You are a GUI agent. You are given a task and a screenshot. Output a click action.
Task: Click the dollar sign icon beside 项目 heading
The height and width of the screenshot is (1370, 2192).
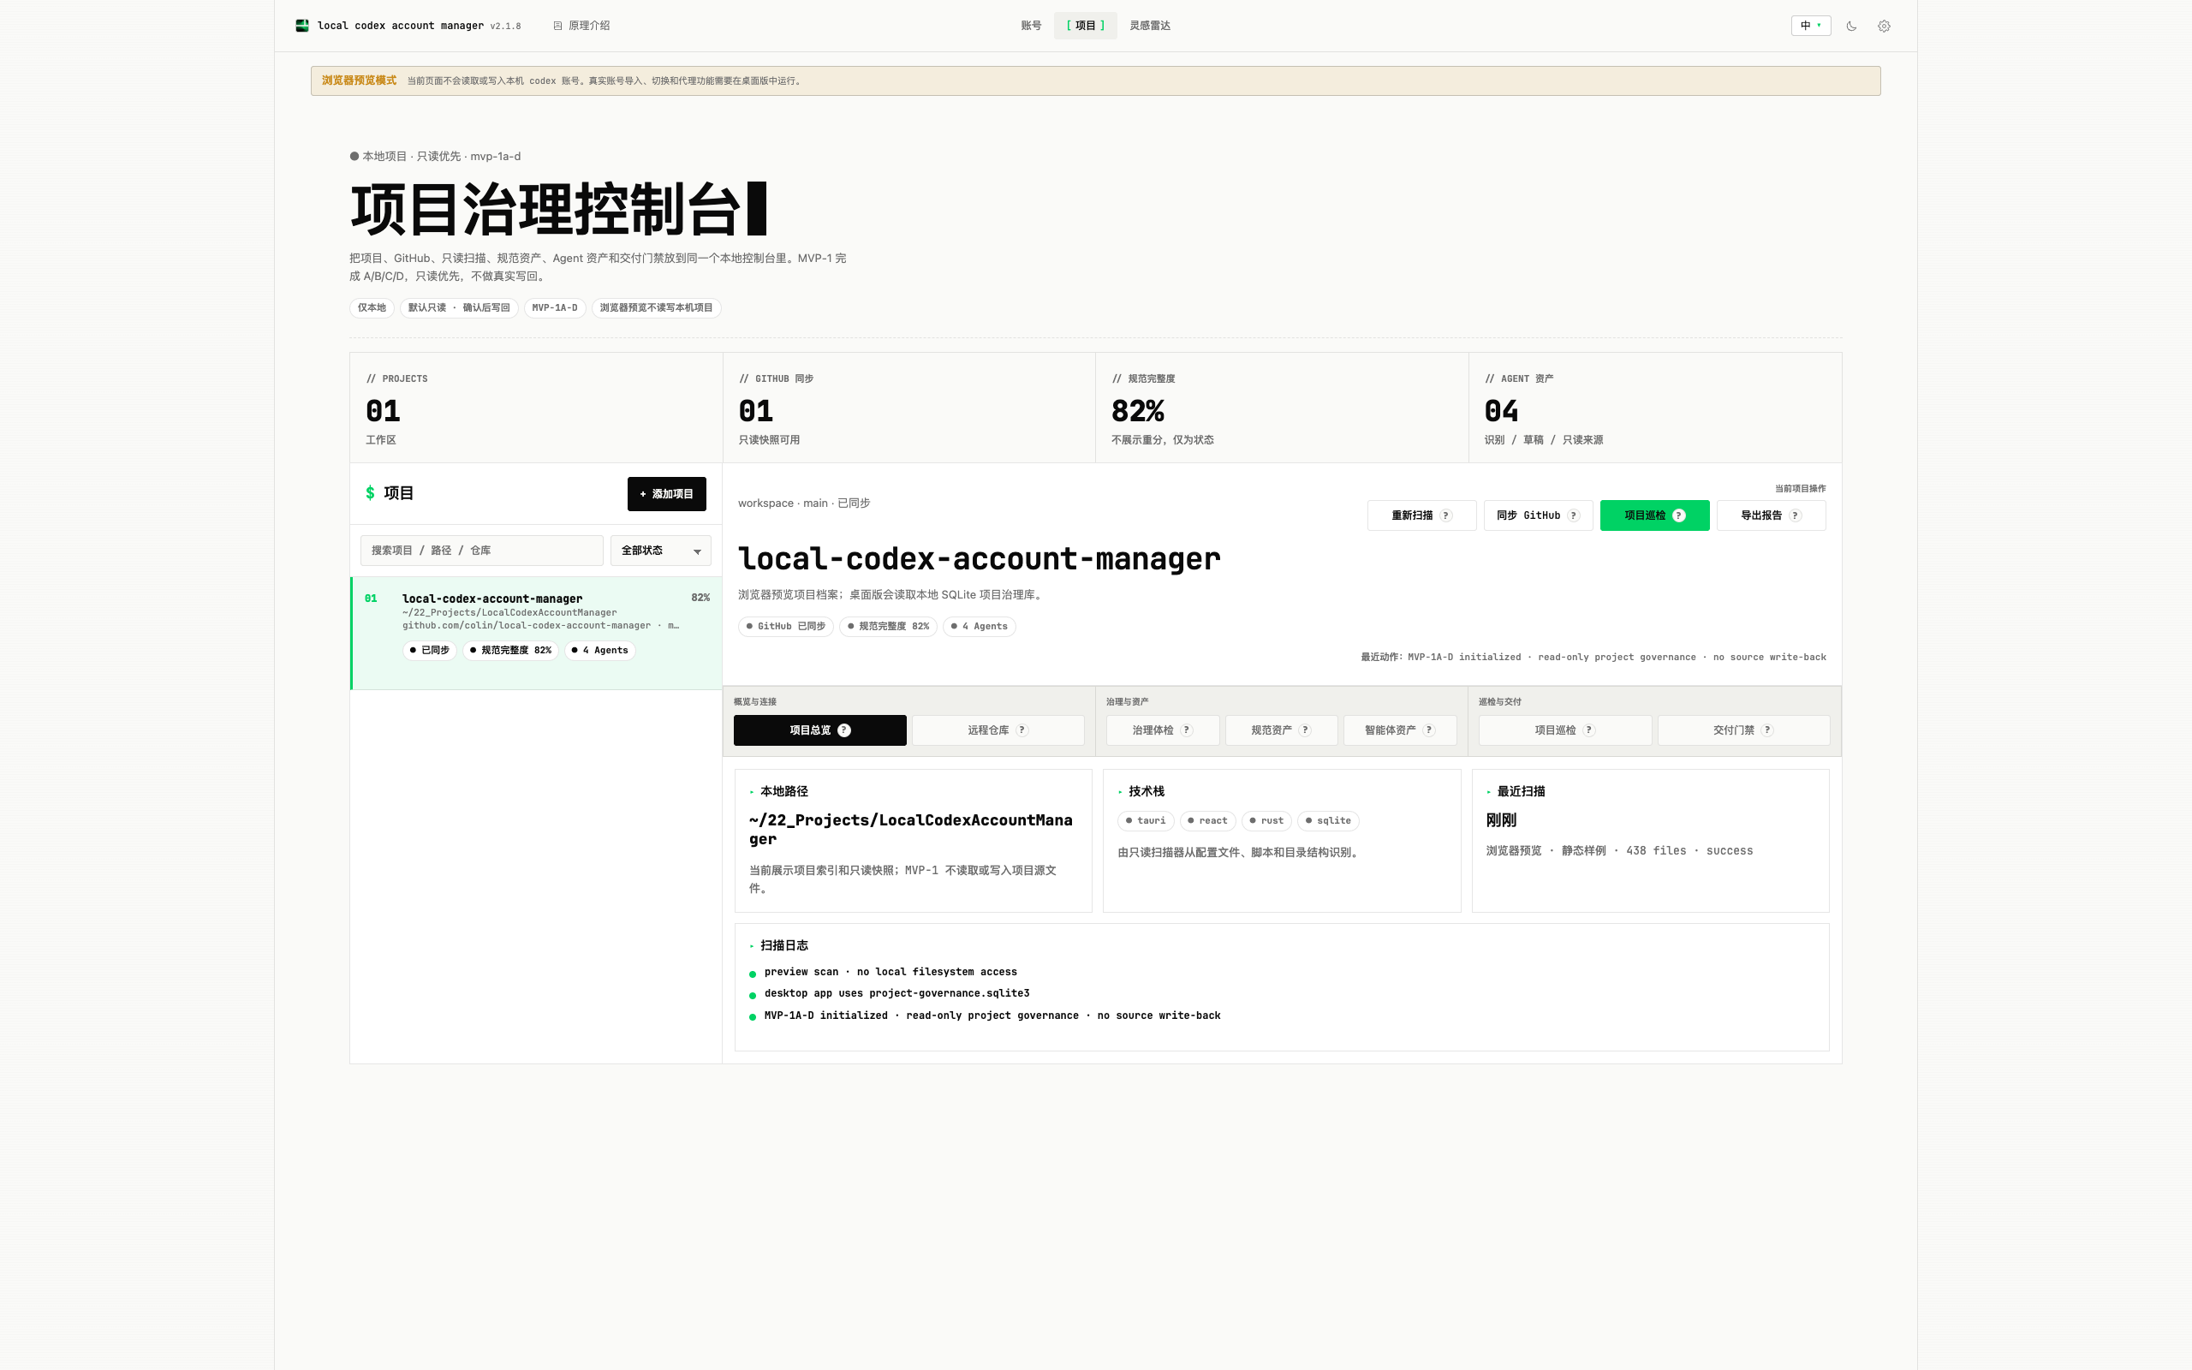[370, 493]
